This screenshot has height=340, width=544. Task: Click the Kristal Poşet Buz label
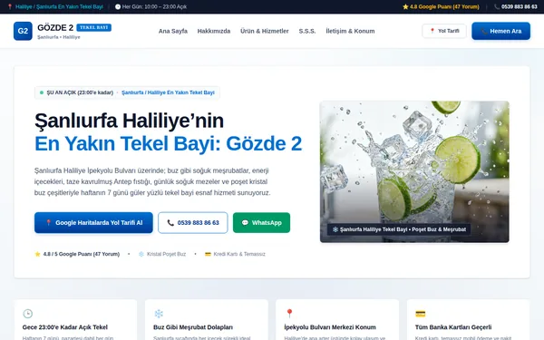166,254
